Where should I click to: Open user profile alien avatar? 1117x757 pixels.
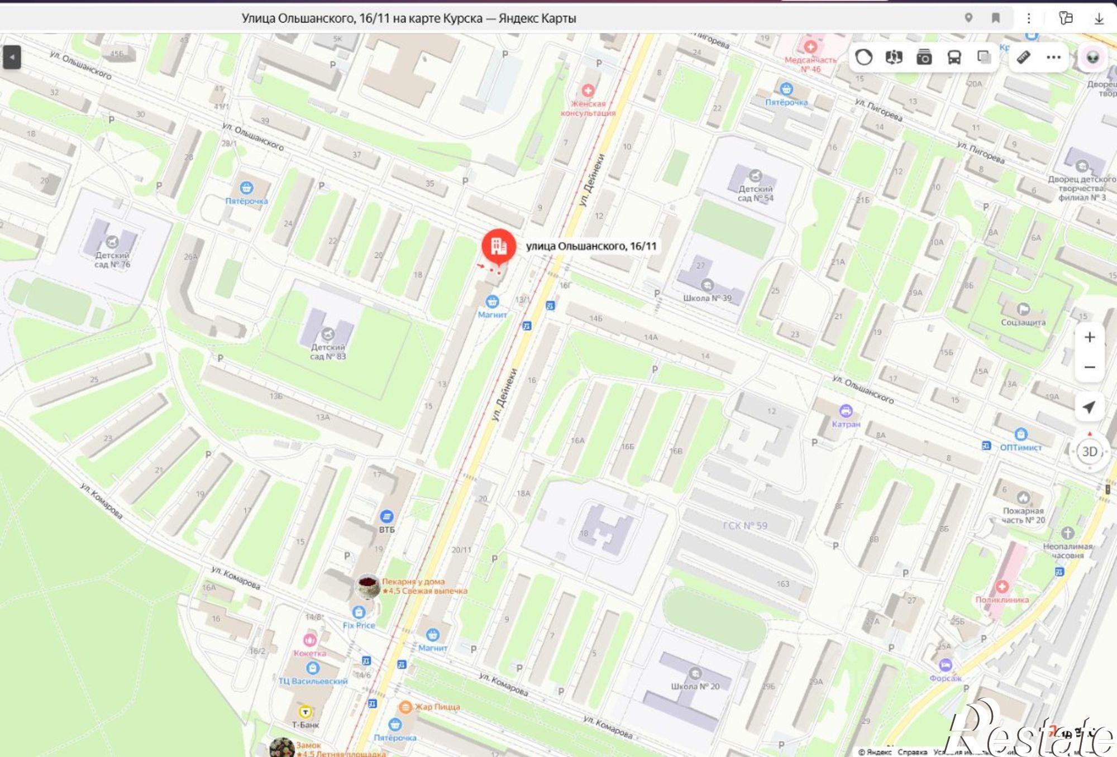(x=1092, y=58)
